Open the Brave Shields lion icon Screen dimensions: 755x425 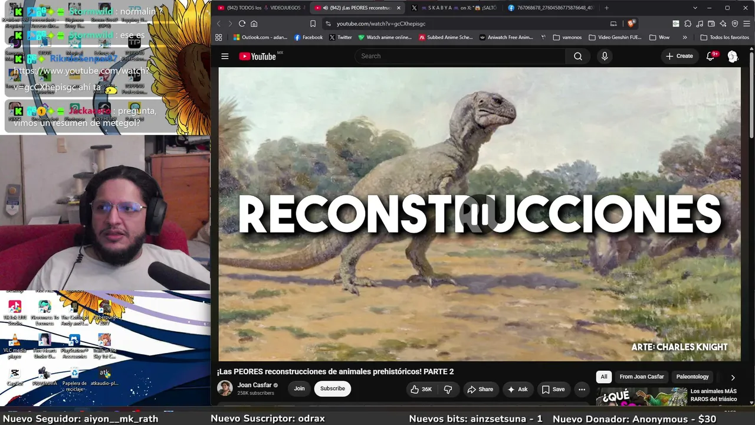tap(631, 24)
